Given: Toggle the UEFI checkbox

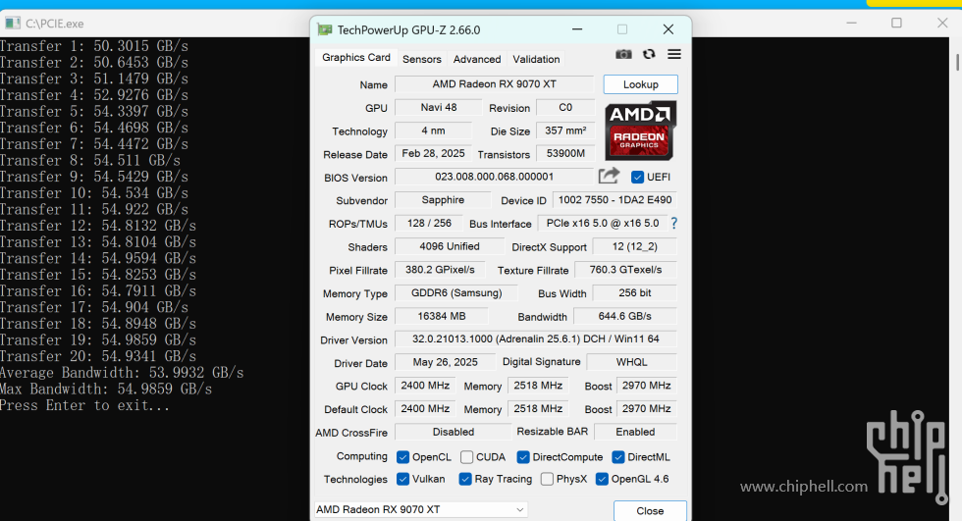Looking at the screenshot, I should pos(637,178).
